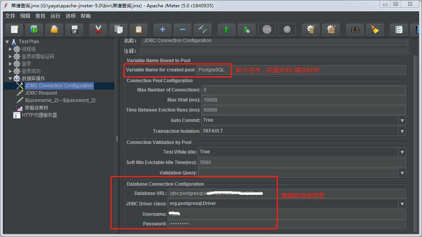
Task: Open the 帮助 menu
Action: click(x=85, y=16)
